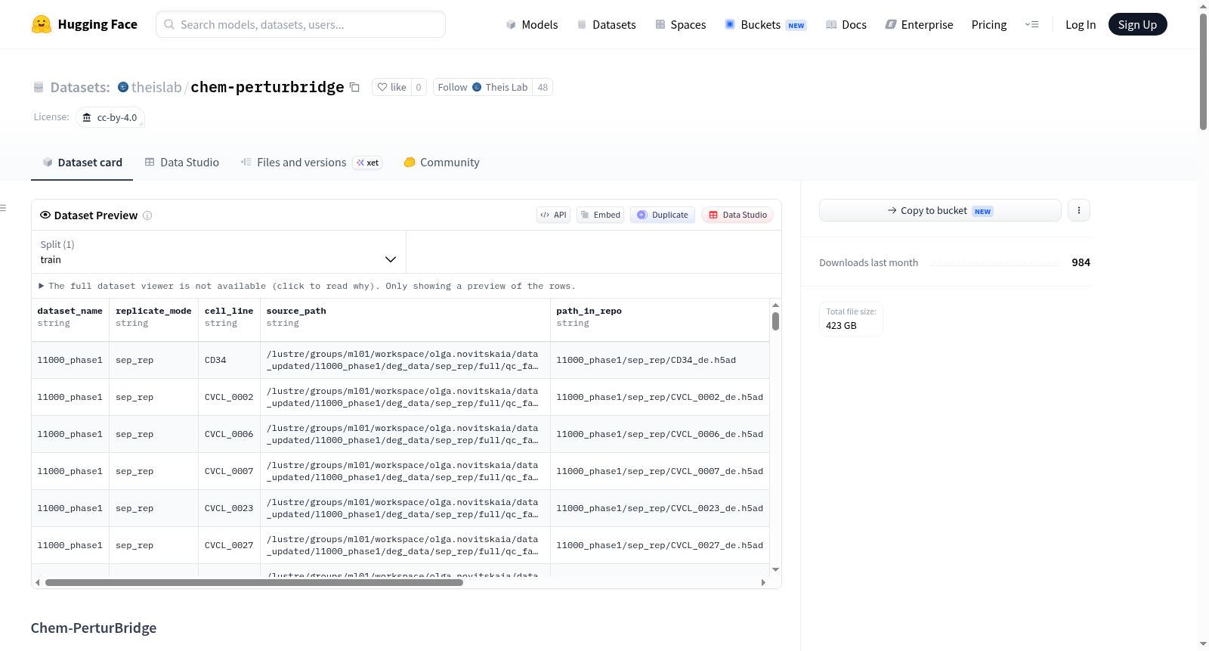Image resolution: width=1209 pixels, height=651 pixels.
Task: Click the CVCL_0027_de.h5ad path cell
Action: click(x=660, y=545)
